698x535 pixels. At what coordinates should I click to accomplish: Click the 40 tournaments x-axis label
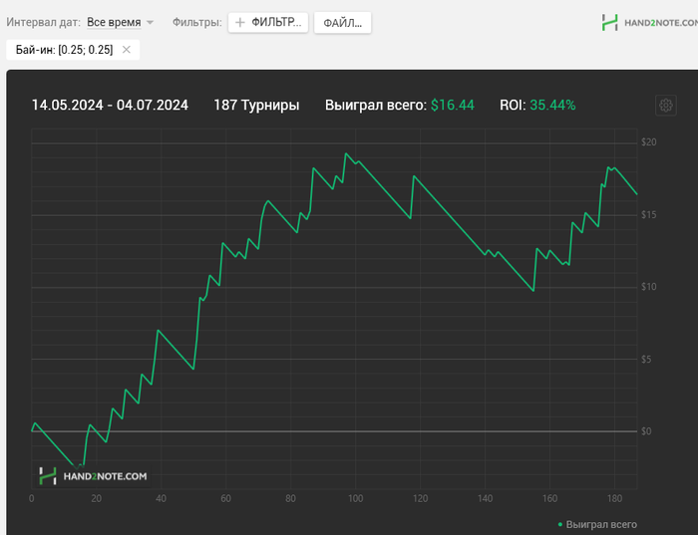[161, 498]
